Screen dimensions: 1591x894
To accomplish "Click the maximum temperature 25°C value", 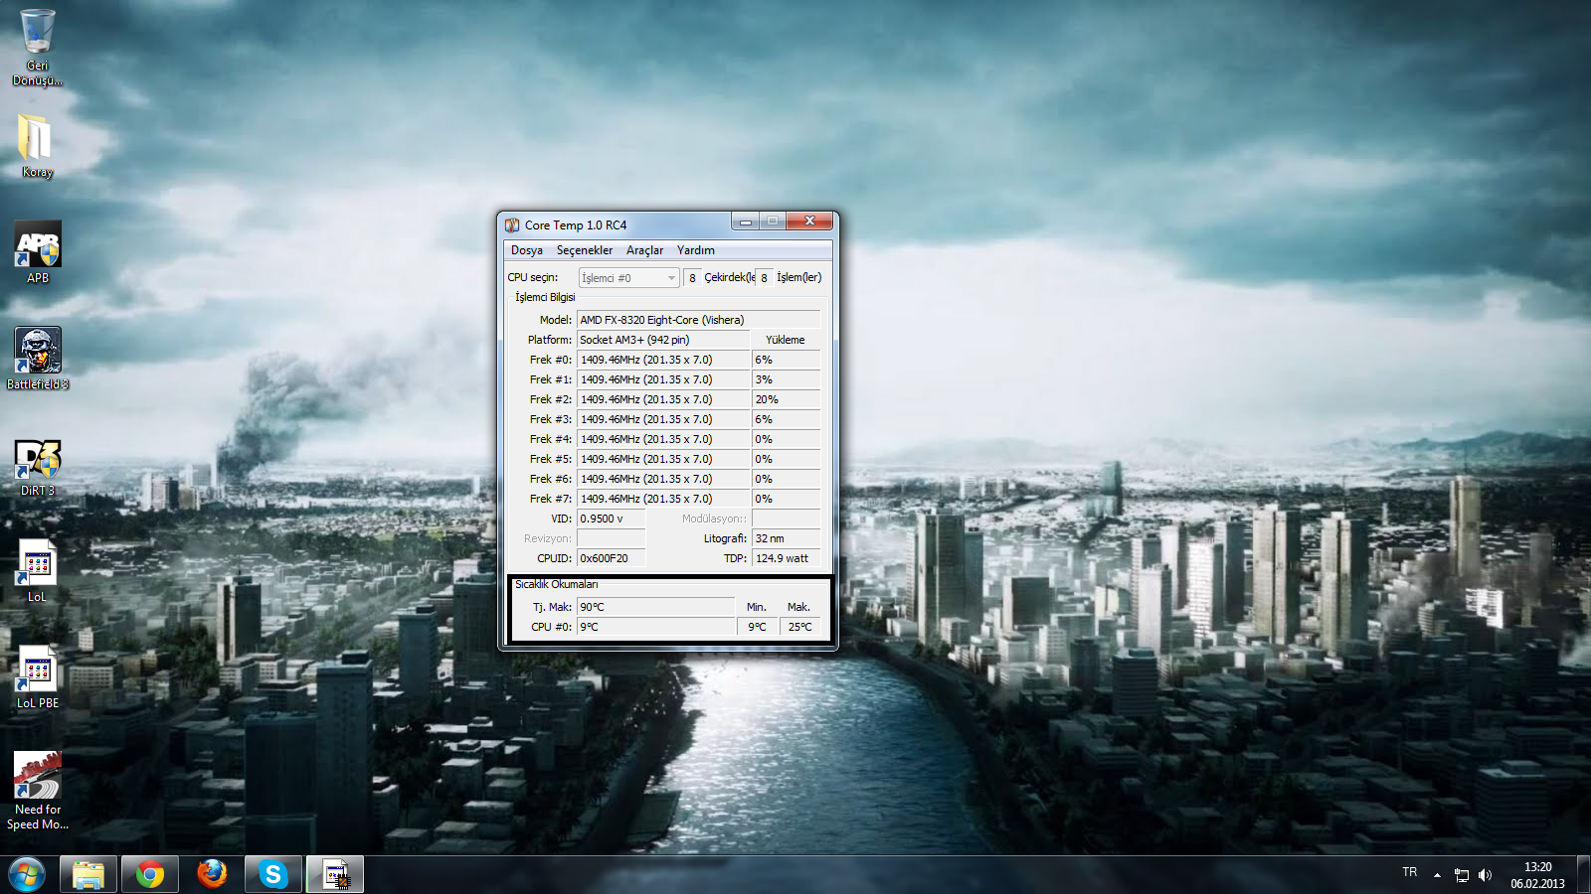I will (x=800, y=627).
